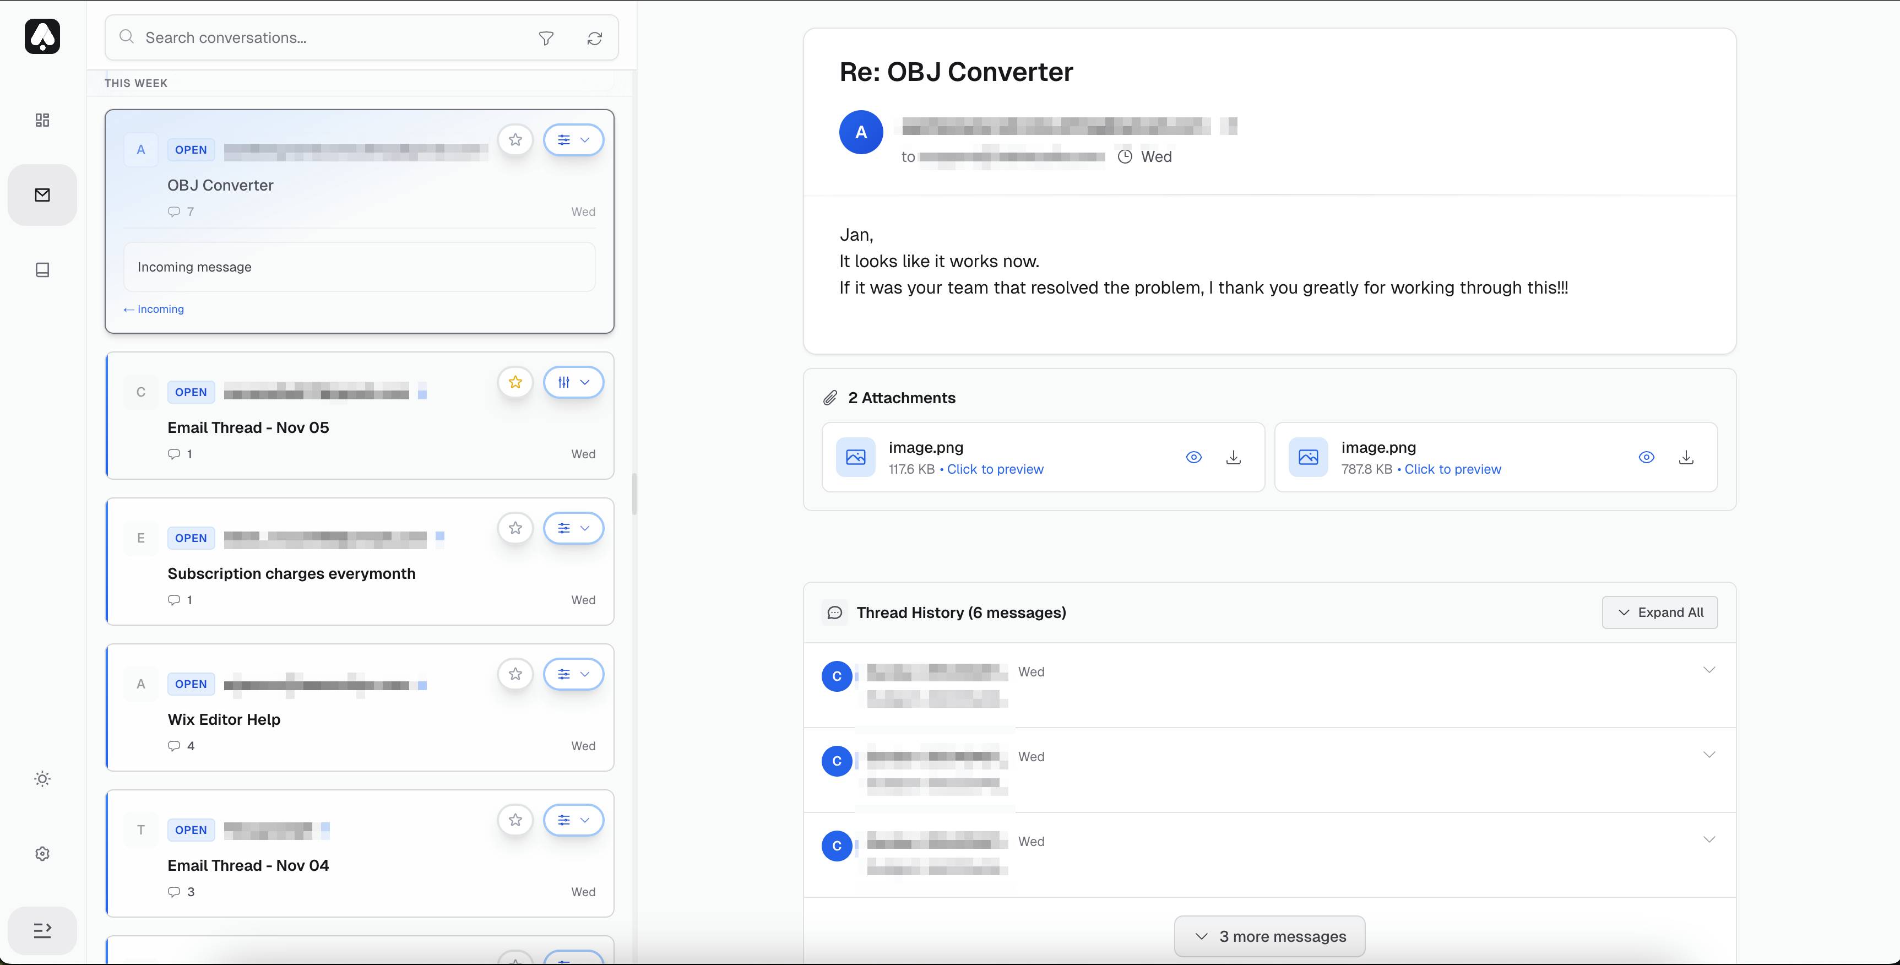
Task: Open the dashboard grid icon in sidebar
Action: (x=42, y=120)
